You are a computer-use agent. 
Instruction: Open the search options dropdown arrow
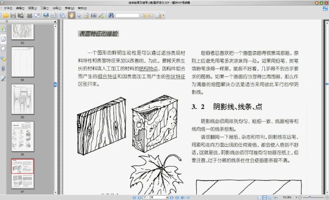163,15
